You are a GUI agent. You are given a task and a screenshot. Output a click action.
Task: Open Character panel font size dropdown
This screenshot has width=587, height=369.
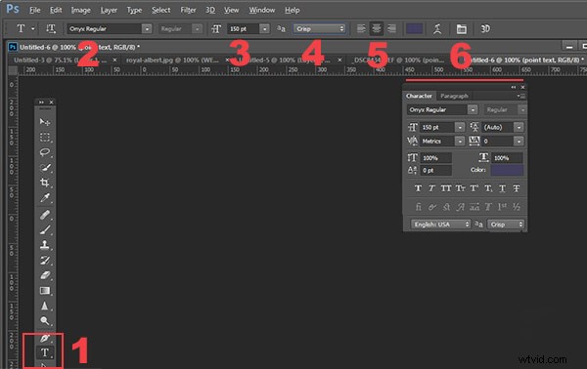point(460,127)
